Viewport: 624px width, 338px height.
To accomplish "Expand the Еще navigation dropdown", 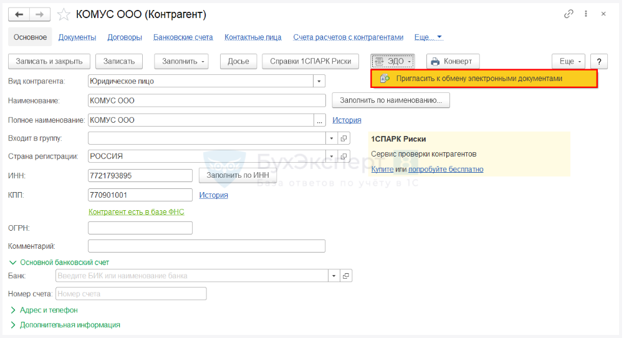I will [x=428, y=37].
